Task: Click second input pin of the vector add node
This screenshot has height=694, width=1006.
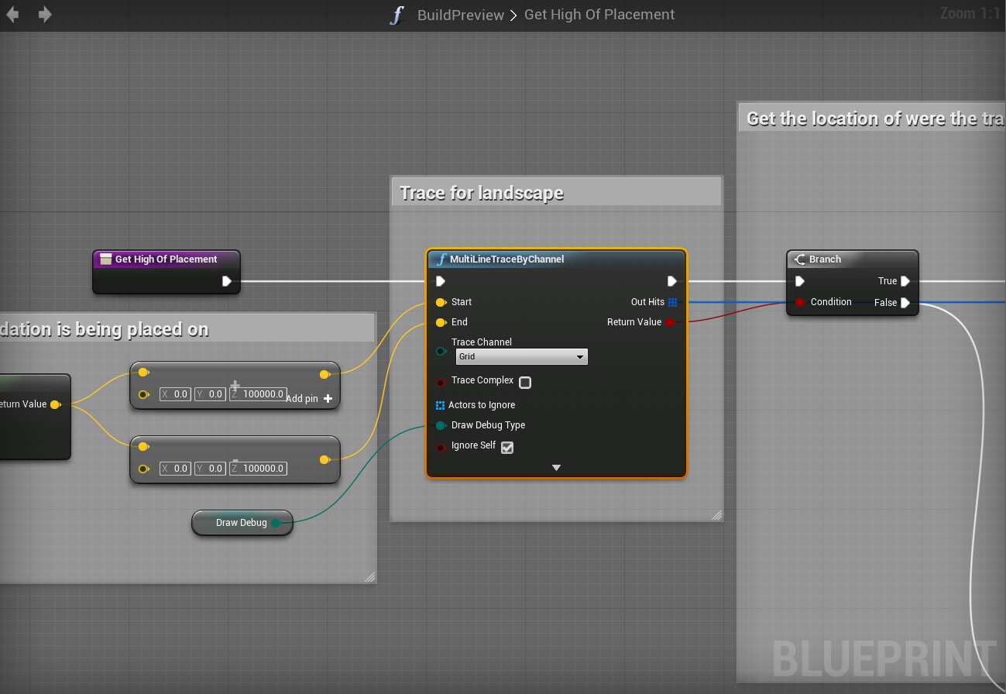Action: 143,395
